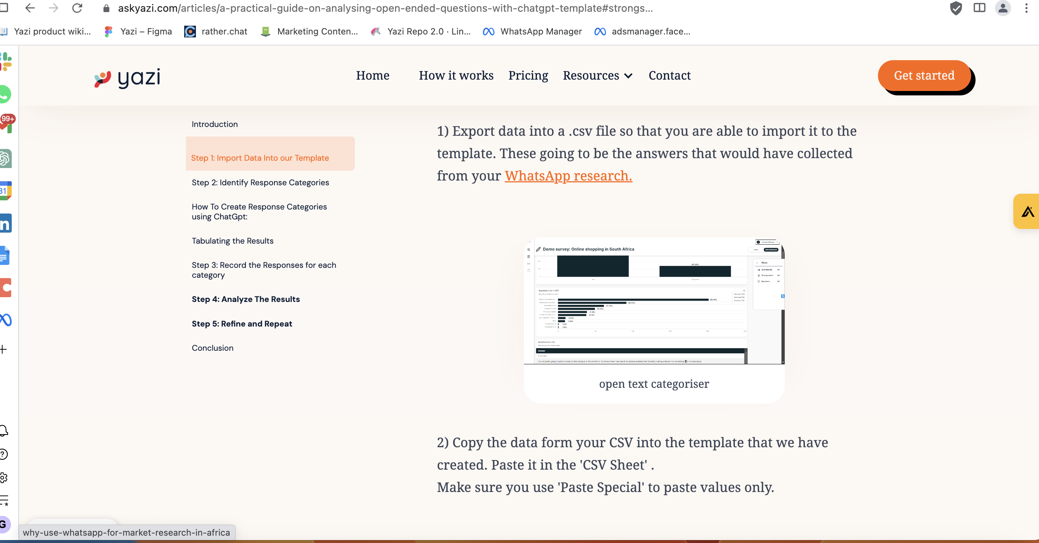Open the WhatsApp research link
The image size is (1039, 543).
pyautogui.click(x=569, y=175)
